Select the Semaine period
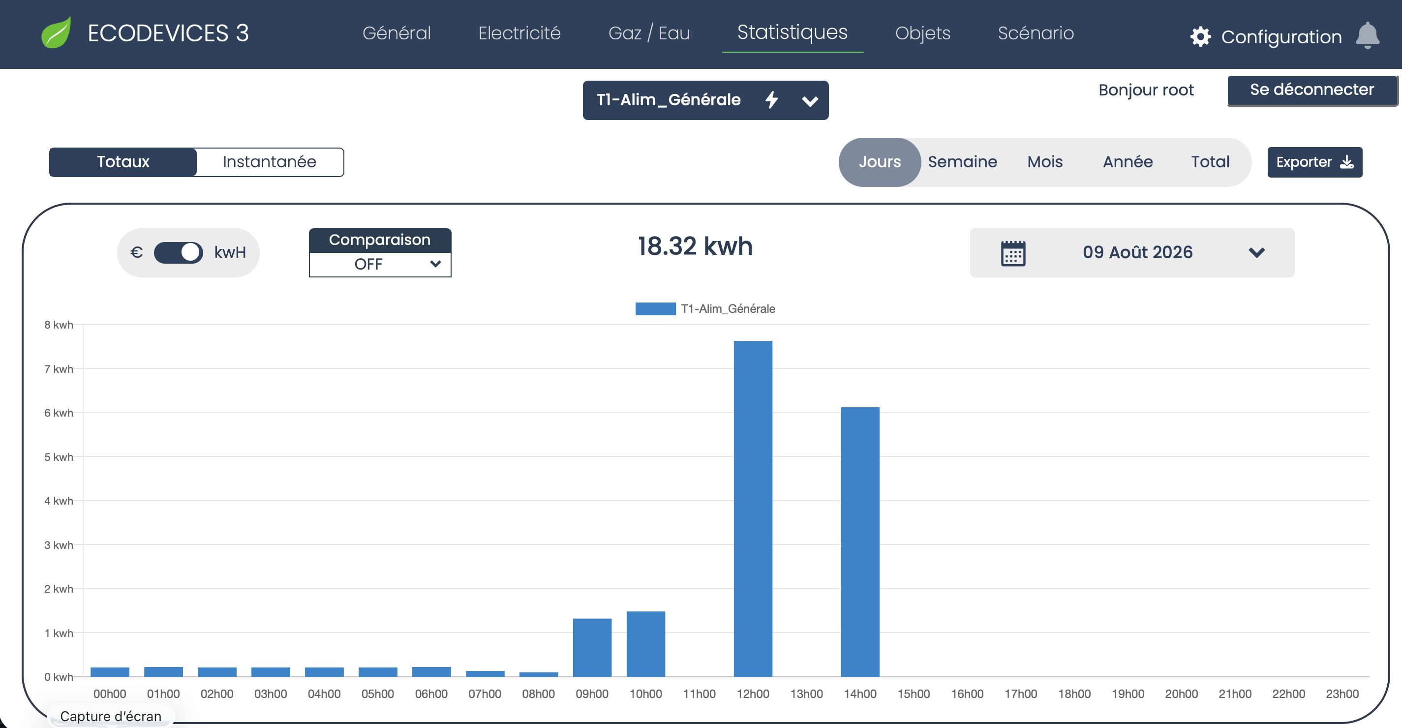This screenshot has width=1402, height=728. pyautogui.click(x=962, y=162)
